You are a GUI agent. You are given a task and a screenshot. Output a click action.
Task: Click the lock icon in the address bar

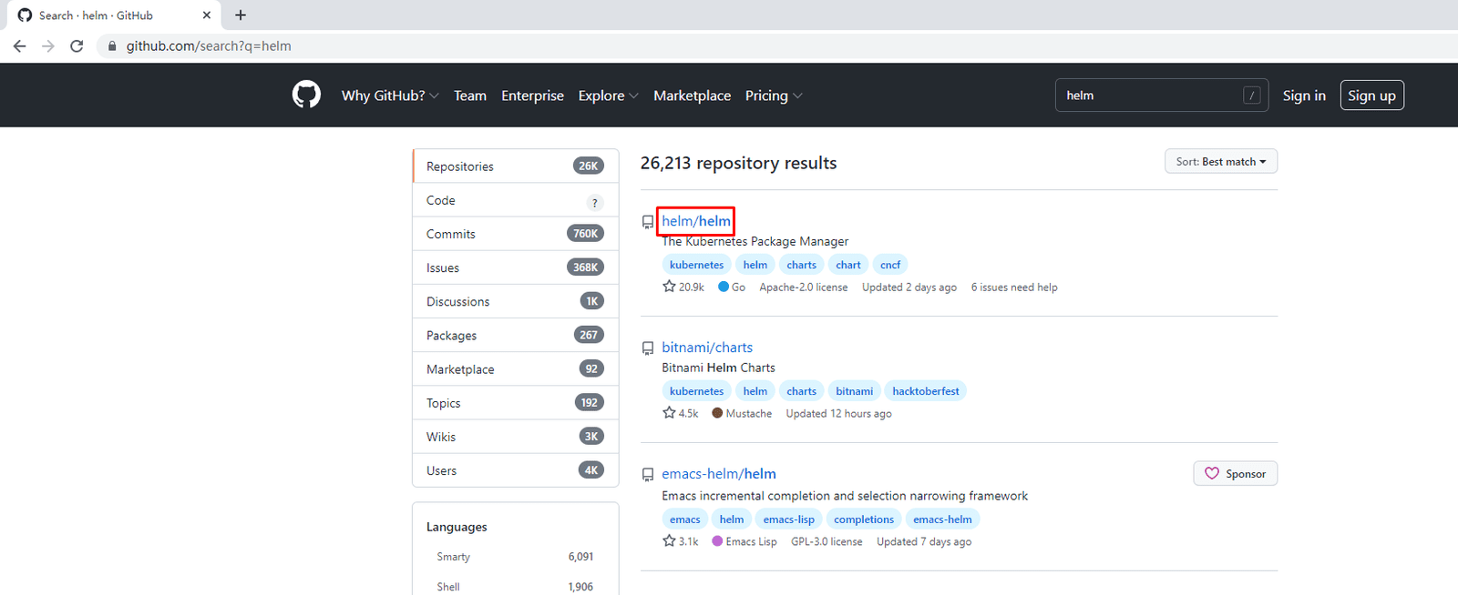tap(112, 45)
